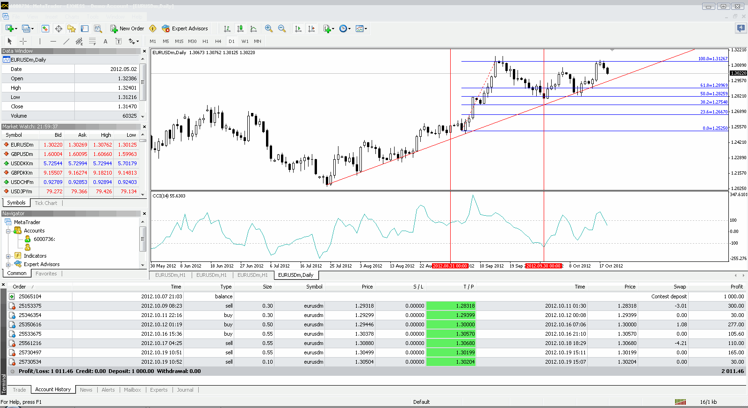Close the Navigator panel

click(x=144, y=213)
